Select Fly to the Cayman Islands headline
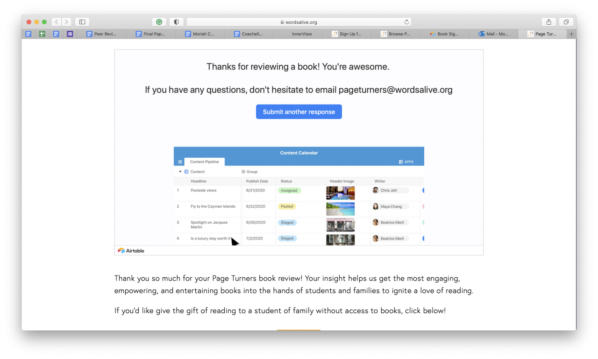 (x=213, y=206)
